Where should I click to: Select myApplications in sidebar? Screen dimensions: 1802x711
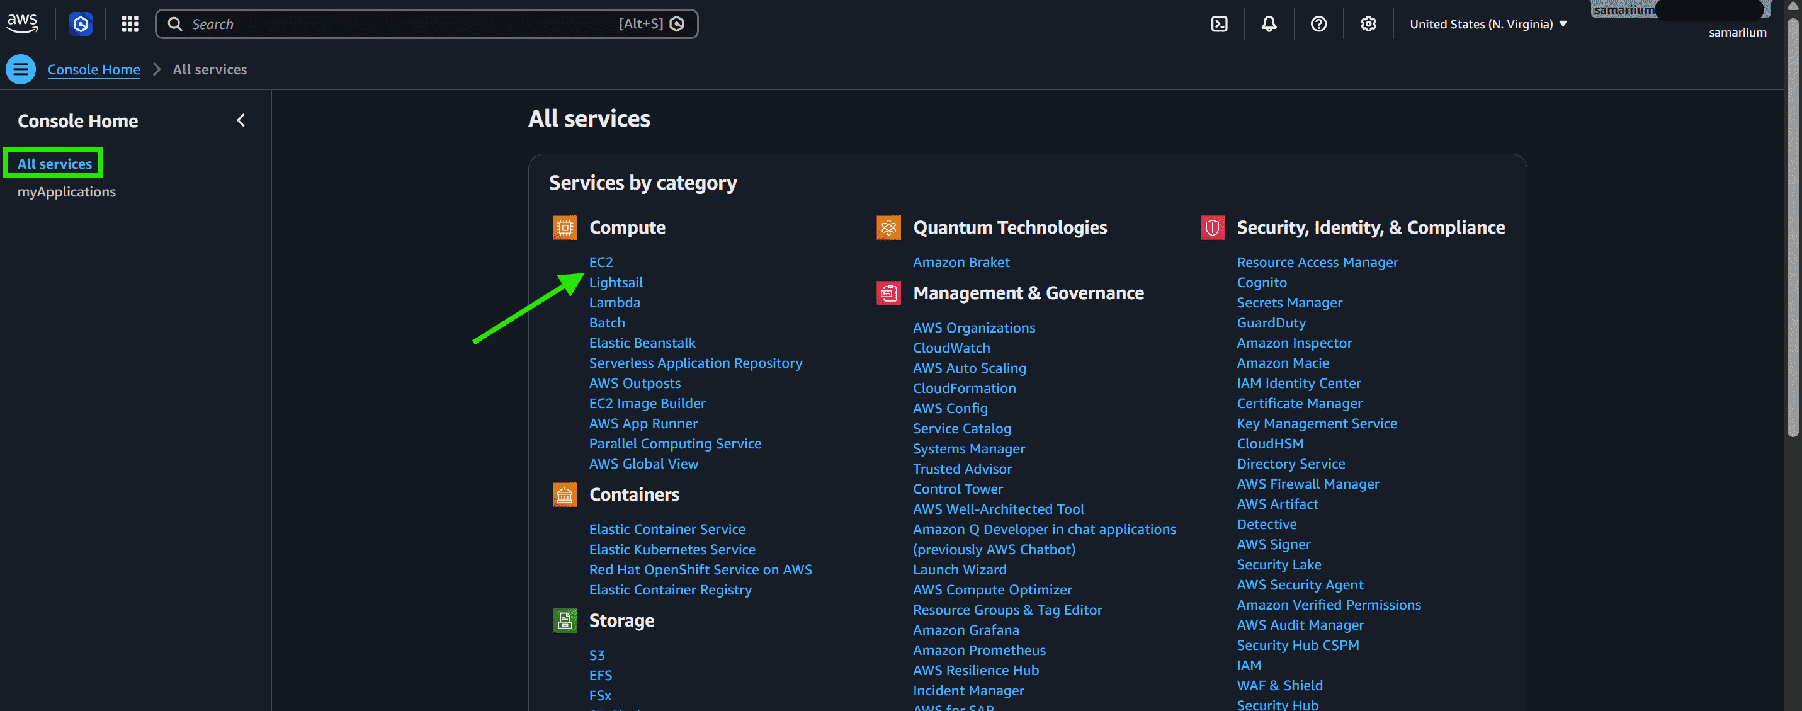click(67, 191)
